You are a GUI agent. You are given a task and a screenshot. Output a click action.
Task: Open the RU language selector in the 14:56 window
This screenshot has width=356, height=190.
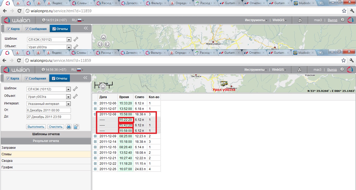(x=77, y=70)
